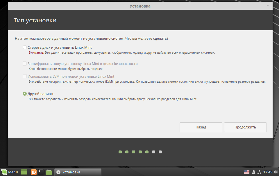Click the volume icon in the tray
Image resolution: width=279 pixels, height=176 pixels.
275,172
